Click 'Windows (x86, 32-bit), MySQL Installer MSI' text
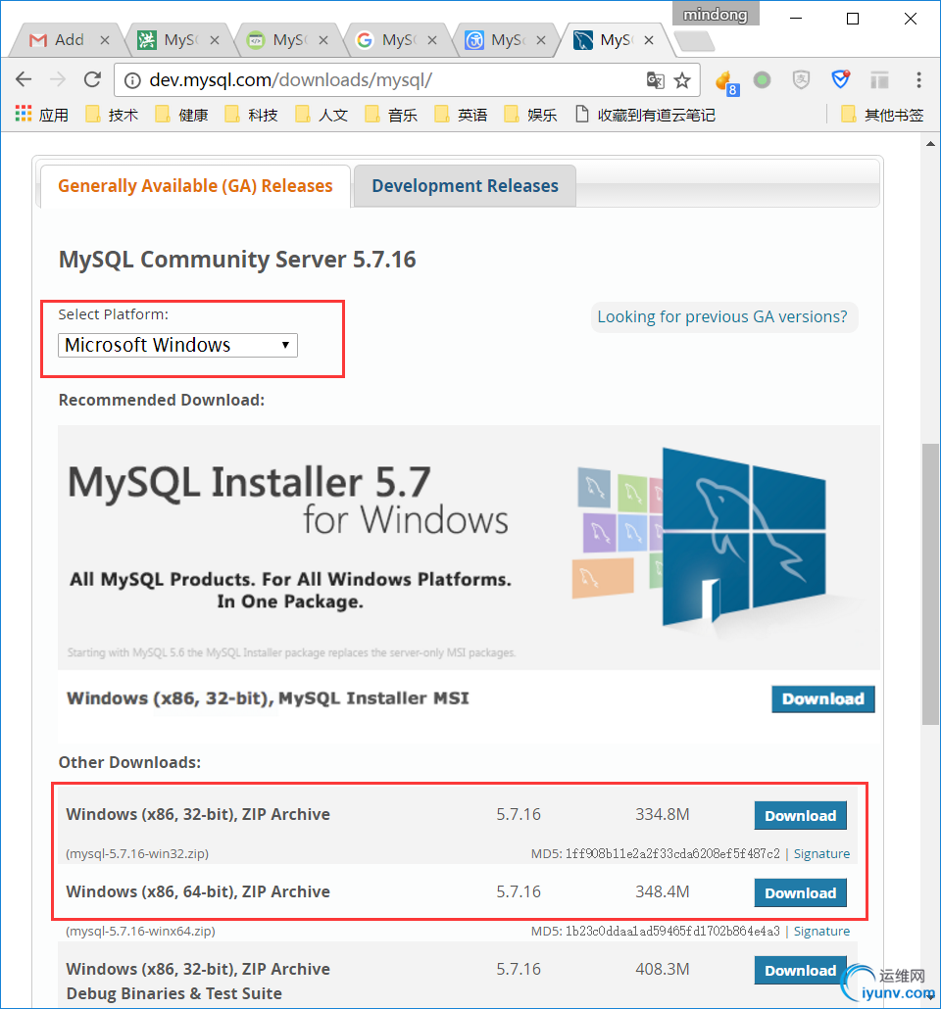The height and width of the screenshot is (1009, 941). click(x=268, y=698)
